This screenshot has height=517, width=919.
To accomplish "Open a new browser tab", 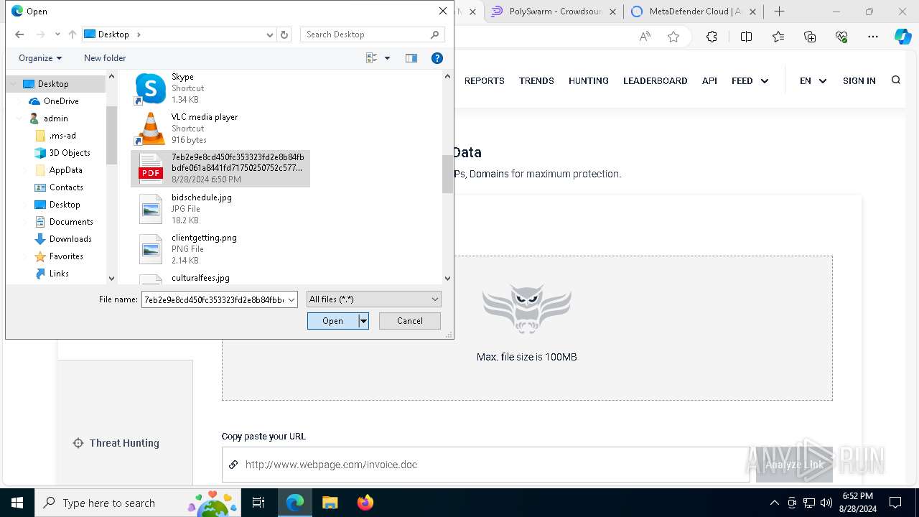I will (780, 11).
